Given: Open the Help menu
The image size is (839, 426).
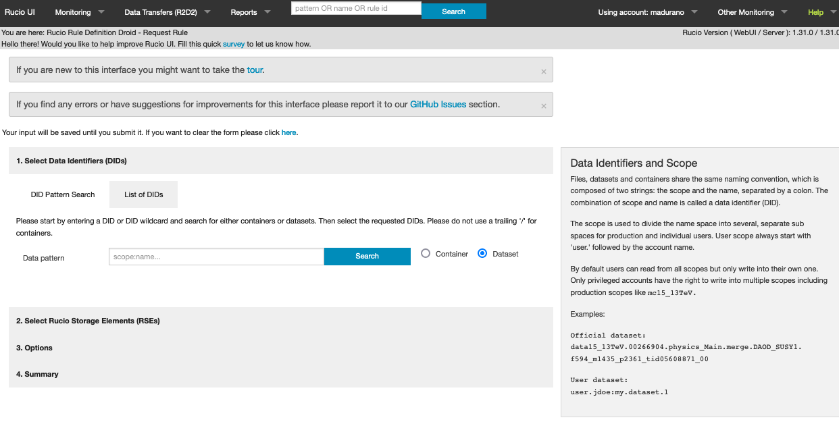Looking at the screenshot, I should click(815, 12).
